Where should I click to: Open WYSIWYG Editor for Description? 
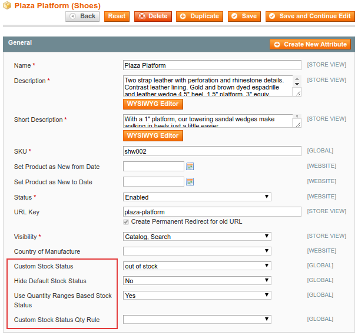coord(153,104)
